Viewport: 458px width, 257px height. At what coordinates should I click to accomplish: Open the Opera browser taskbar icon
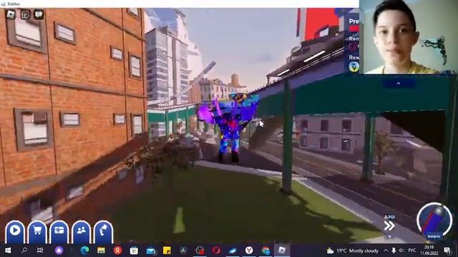point(216,251)
